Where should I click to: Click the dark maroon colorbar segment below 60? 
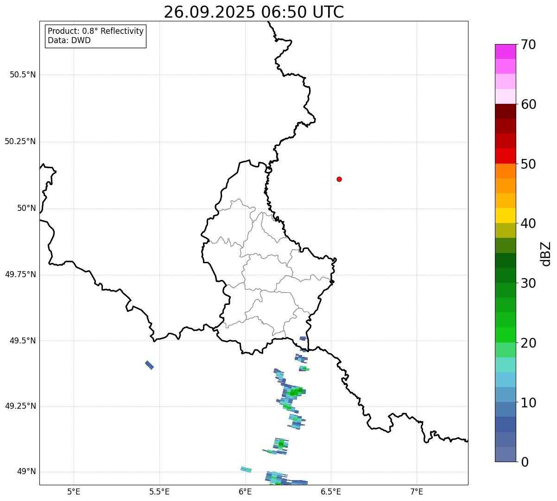(505, 111)
